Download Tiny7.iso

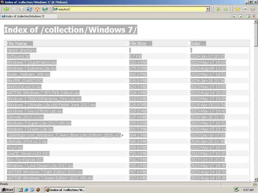point(15,148)
